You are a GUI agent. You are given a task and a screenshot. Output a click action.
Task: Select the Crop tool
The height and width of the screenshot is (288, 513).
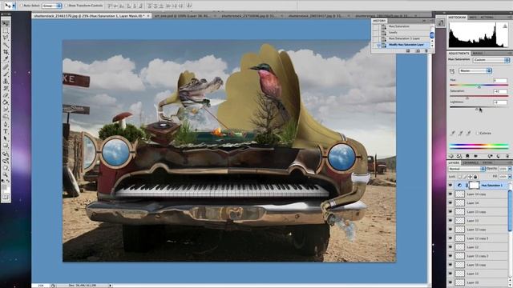6,52
